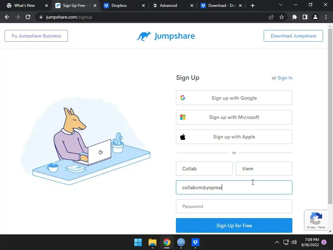Image resolution: width=333 pixels, height=250 pixels.
Task: Click the Jumpshare kangaroo logo
Action: (x=166, y=36)
